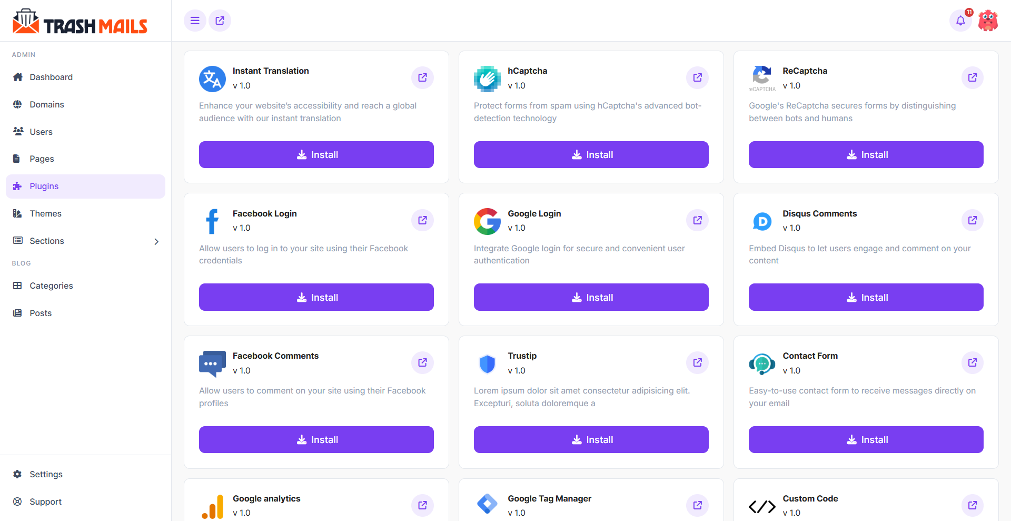Viewport: 1011px width, 521px height.
Task: Install the Google Login plugin
Action: 591,297
